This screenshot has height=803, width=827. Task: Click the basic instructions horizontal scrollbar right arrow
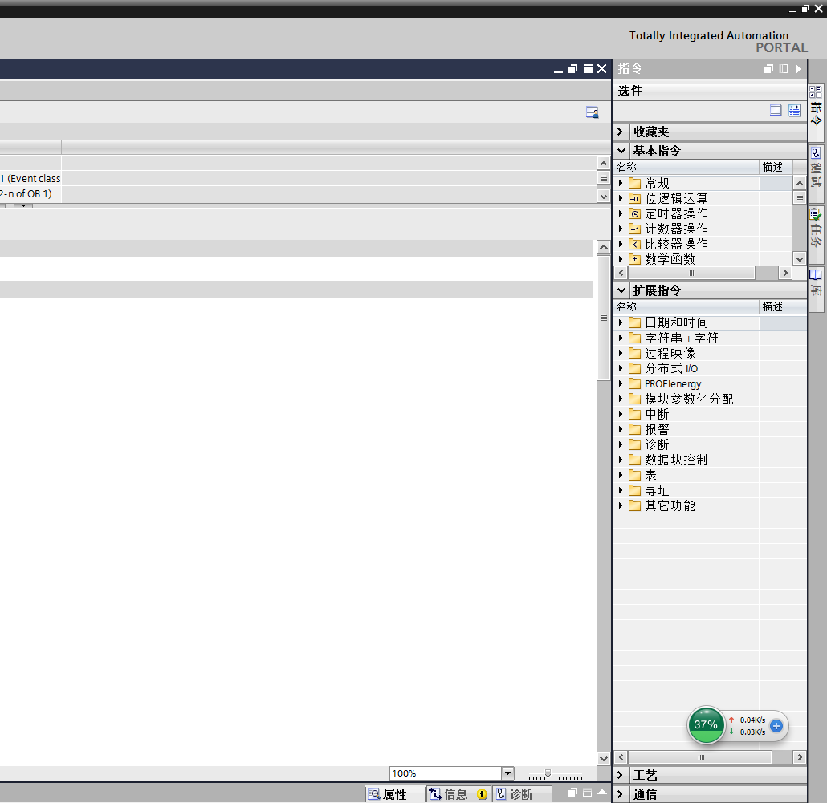tap(785, 273)
